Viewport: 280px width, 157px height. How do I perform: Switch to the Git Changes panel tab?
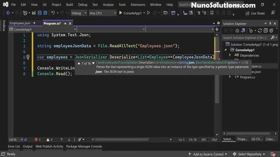(x=257, y=139)
